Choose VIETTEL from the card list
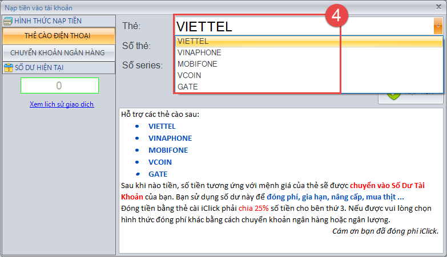Viewport: 447px width, 257px height. (309, 41)
